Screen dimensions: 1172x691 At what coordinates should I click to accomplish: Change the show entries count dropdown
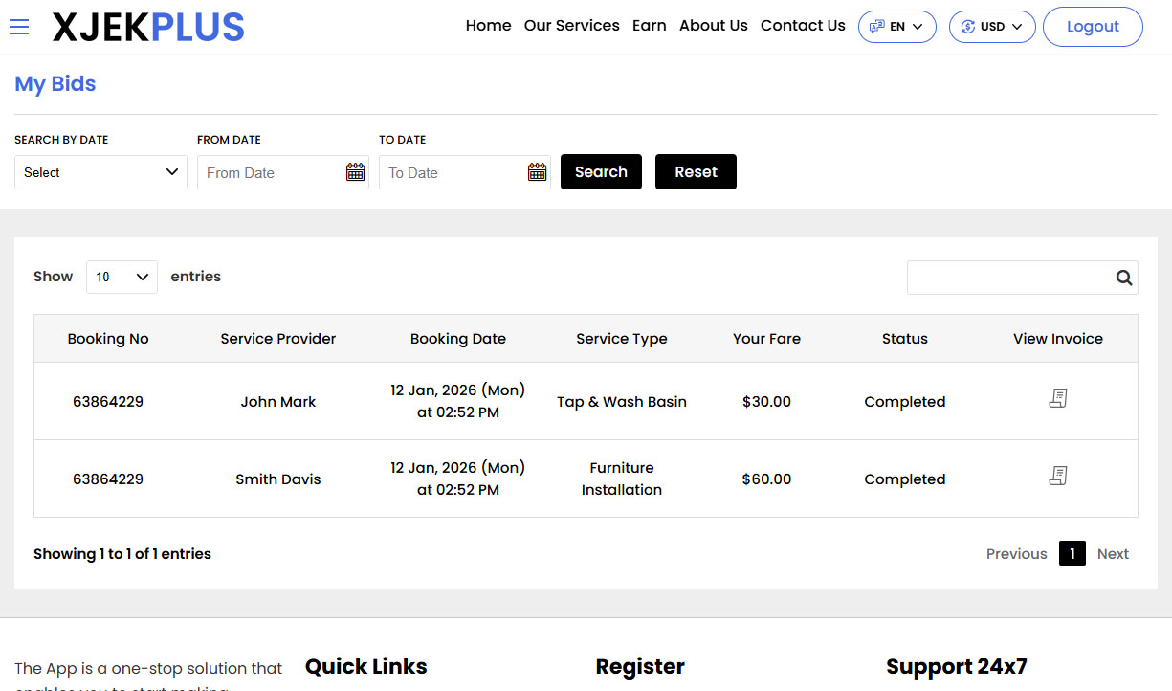122,277
